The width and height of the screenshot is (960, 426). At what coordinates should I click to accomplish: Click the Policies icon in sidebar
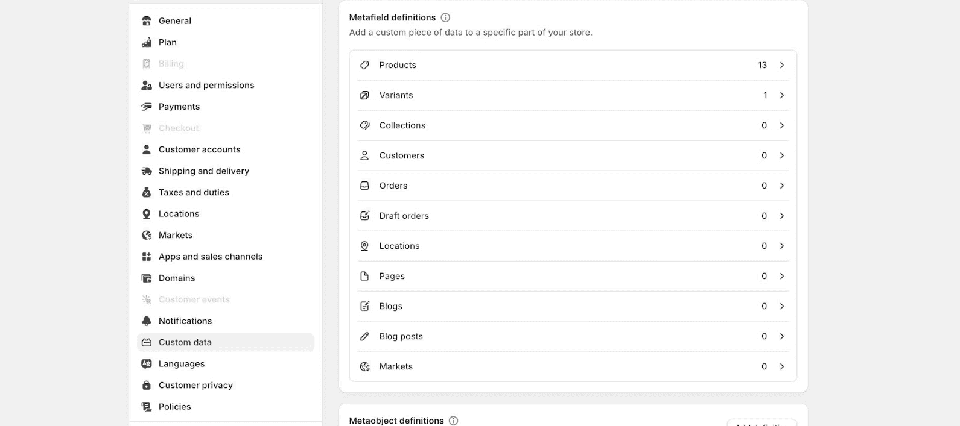[147, 407]
